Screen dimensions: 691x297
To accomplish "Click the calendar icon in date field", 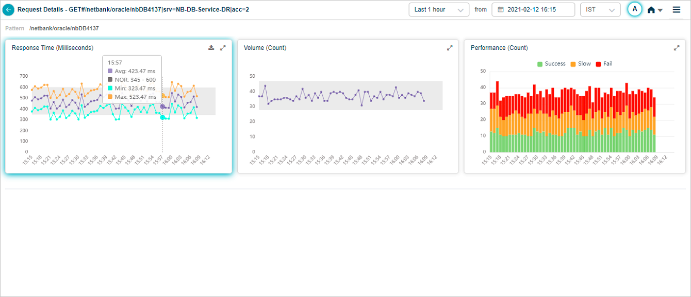I will pyautogui.click(x=500, y=10).
